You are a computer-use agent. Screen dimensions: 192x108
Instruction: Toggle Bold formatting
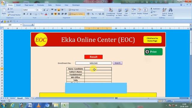tap(24, 14)
